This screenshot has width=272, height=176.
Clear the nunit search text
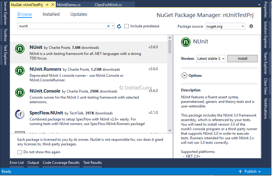point(108,26)
